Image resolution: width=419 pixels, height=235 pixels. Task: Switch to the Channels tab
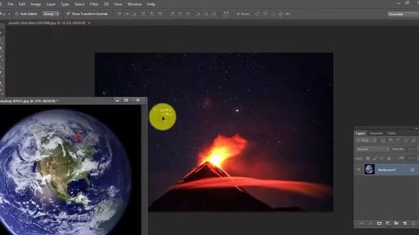tap(376, 133)
